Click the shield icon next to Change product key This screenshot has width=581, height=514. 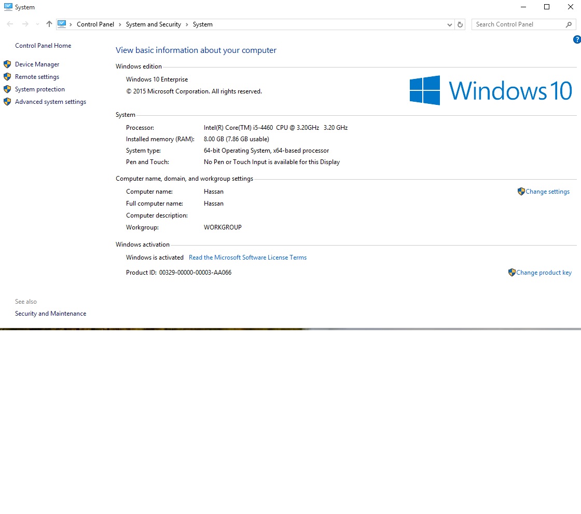click(511, 273)
